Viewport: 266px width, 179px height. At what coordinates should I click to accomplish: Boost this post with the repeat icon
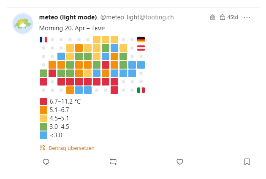click(x=113, y=162)
